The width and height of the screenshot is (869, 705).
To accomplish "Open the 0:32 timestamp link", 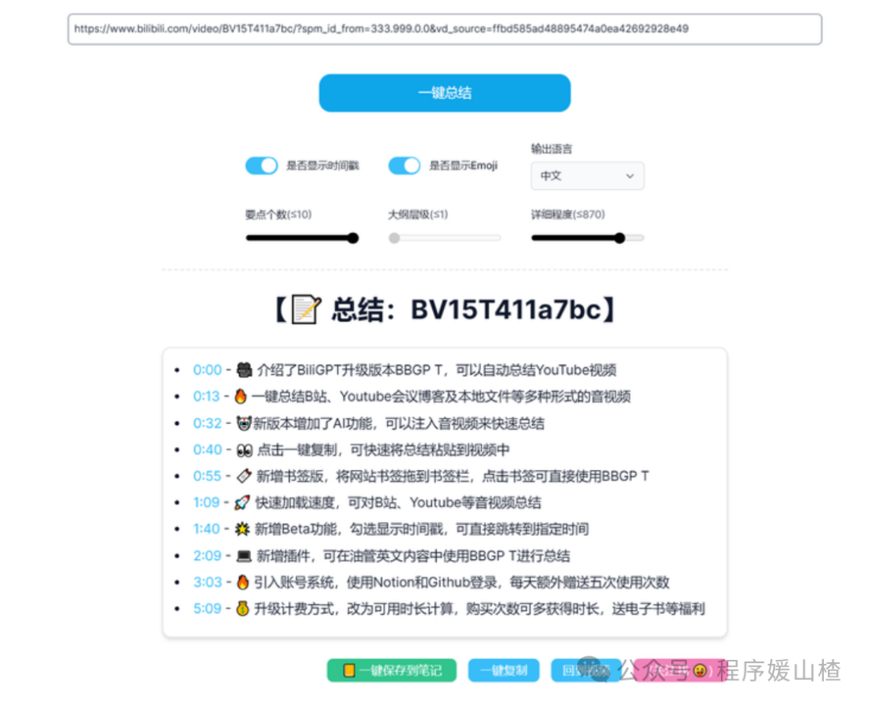I will pyautogui.click(x=208, y=423).
